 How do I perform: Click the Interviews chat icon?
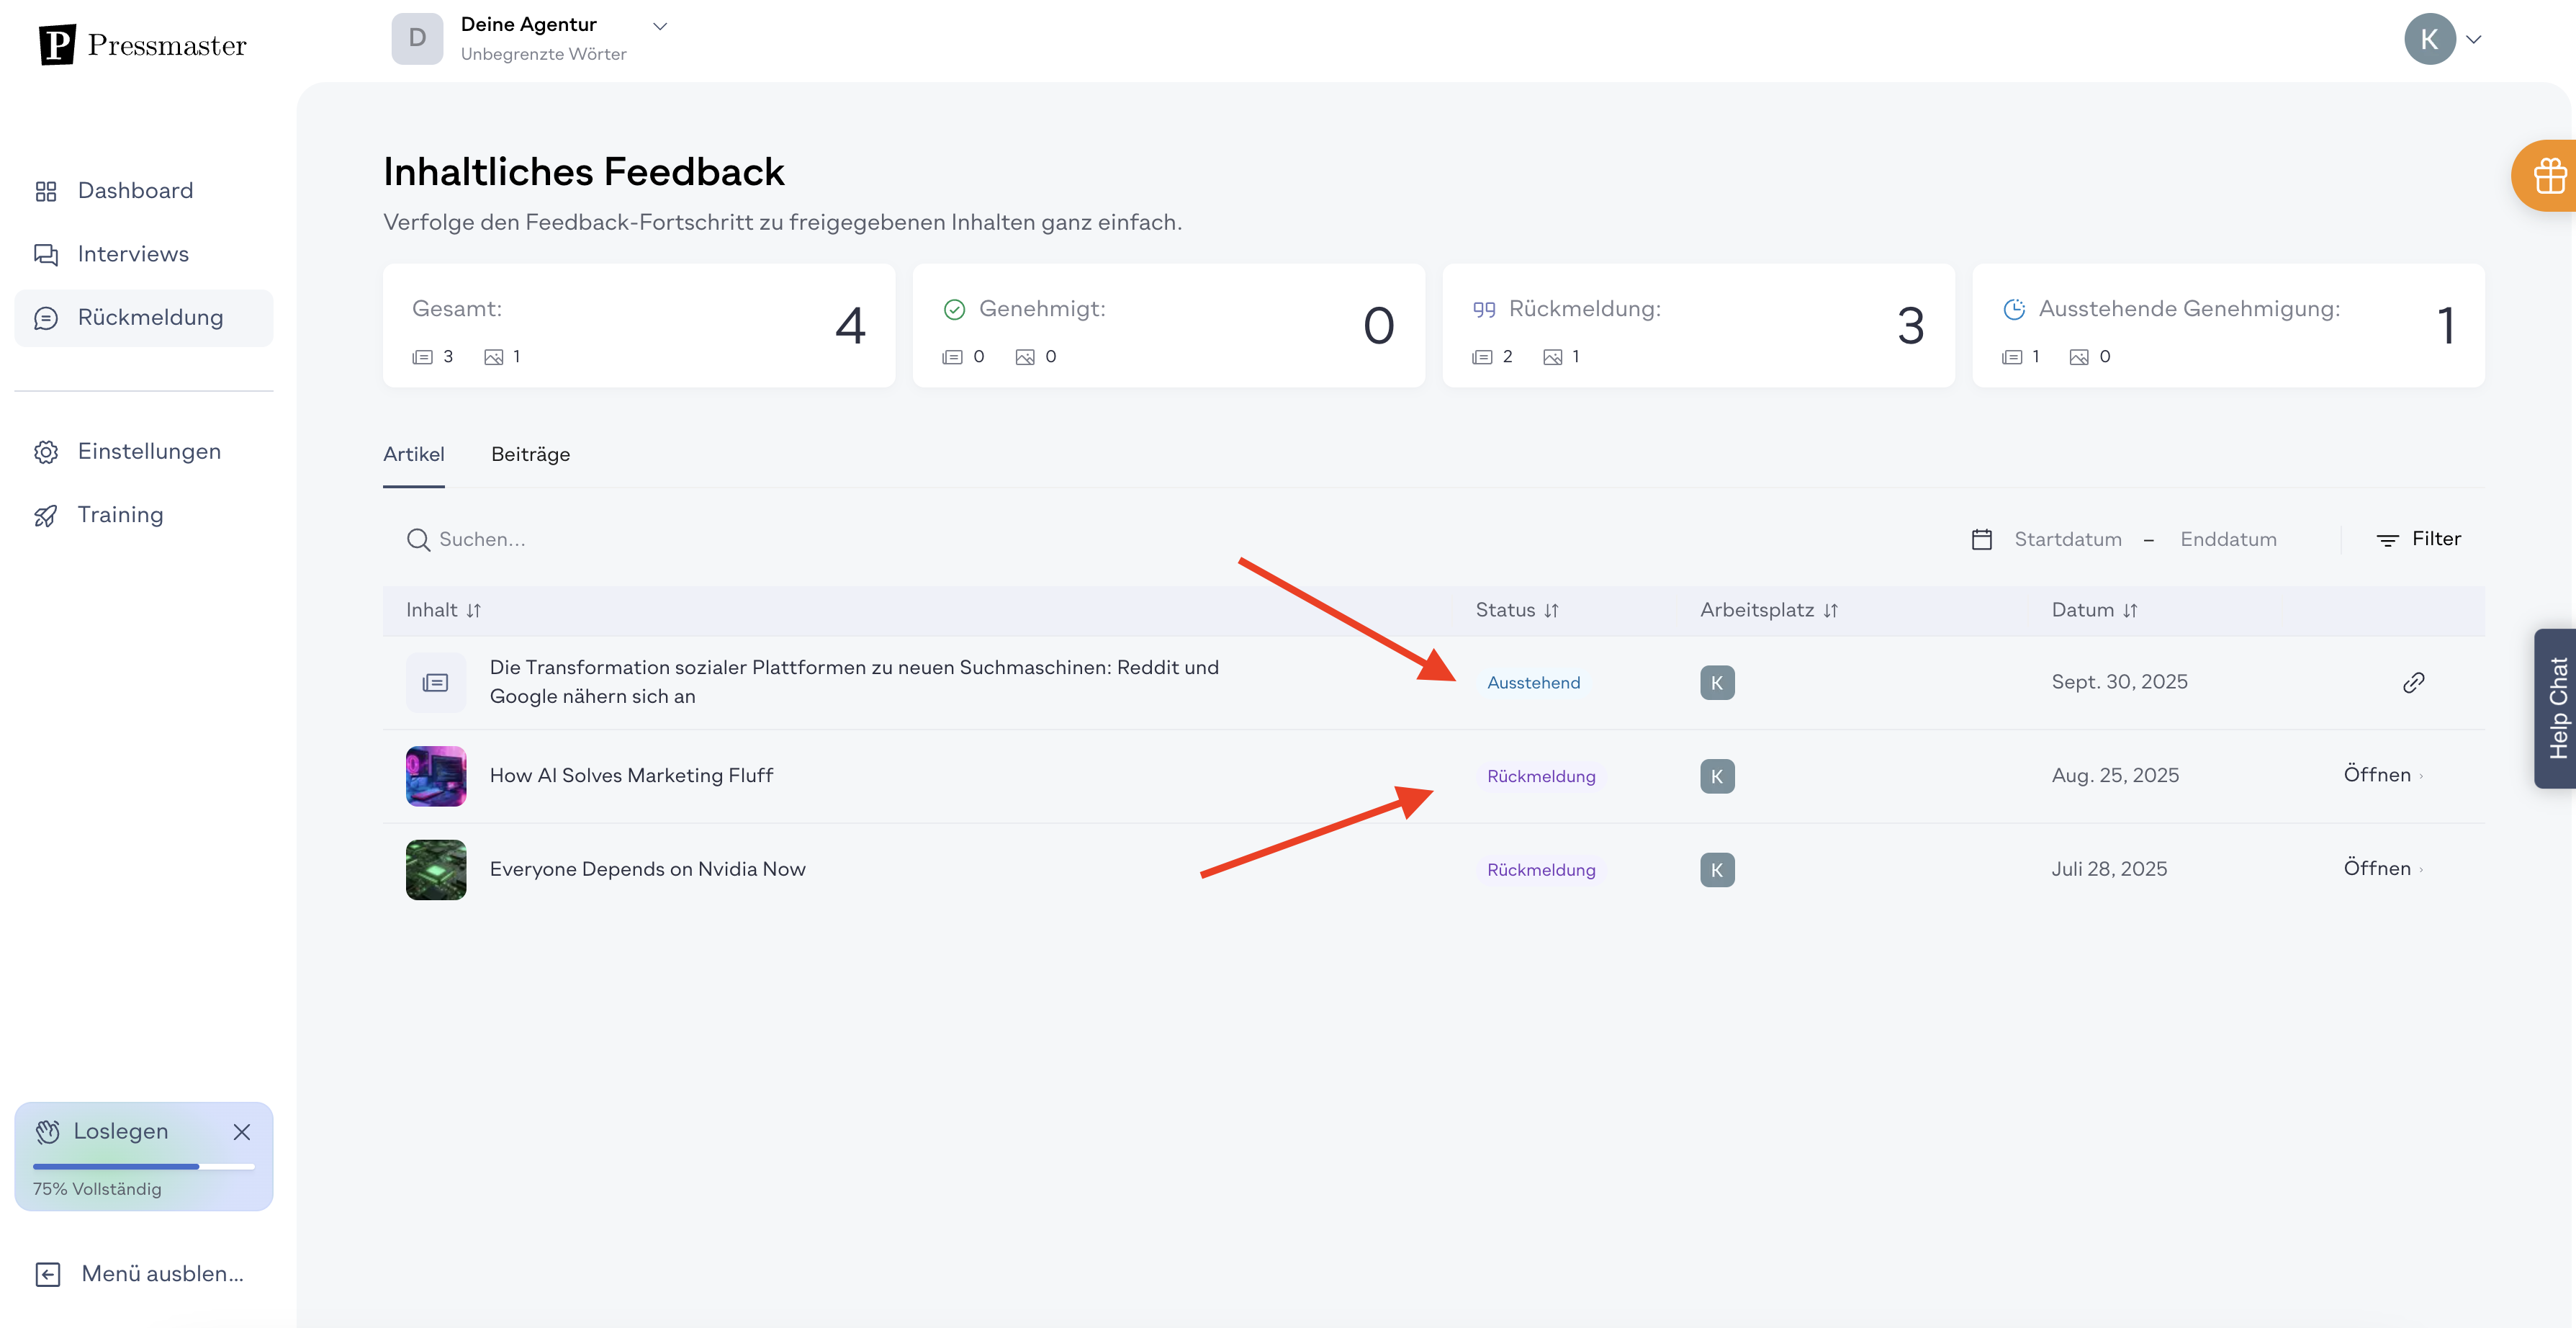click(x=46, y=255)
